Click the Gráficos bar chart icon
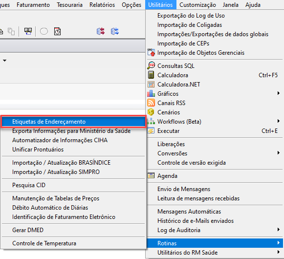The image size is (284, 259). pyautogui.click(x=151, y=93)
